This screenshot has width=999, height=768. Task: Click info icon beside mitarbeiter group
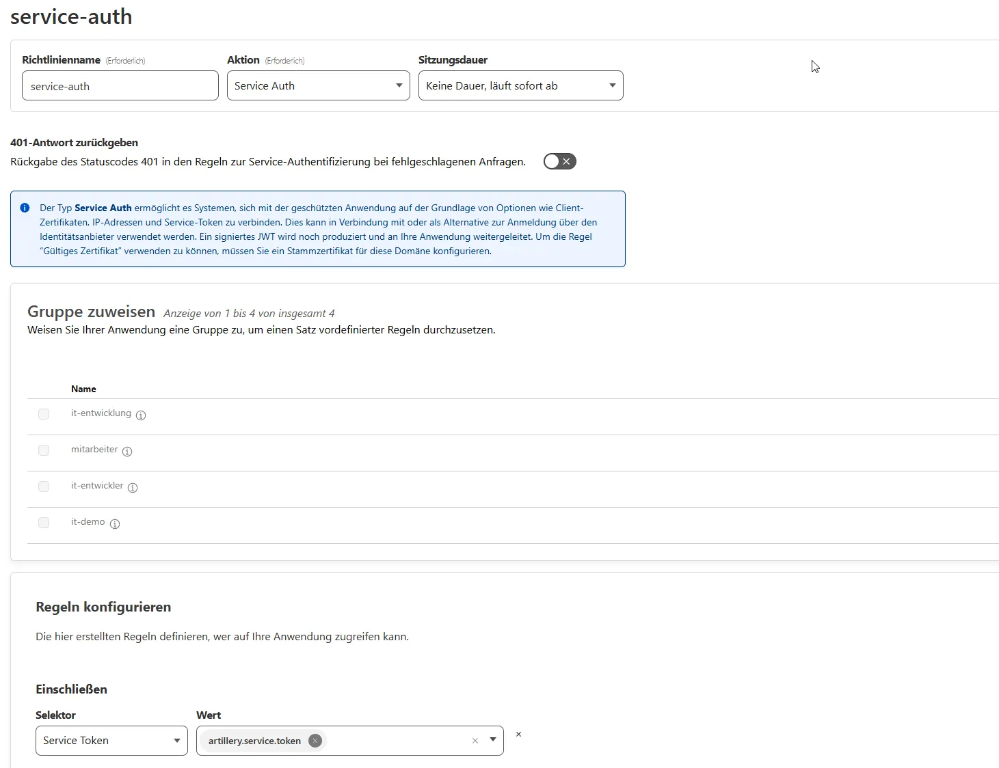pos(127,452)
